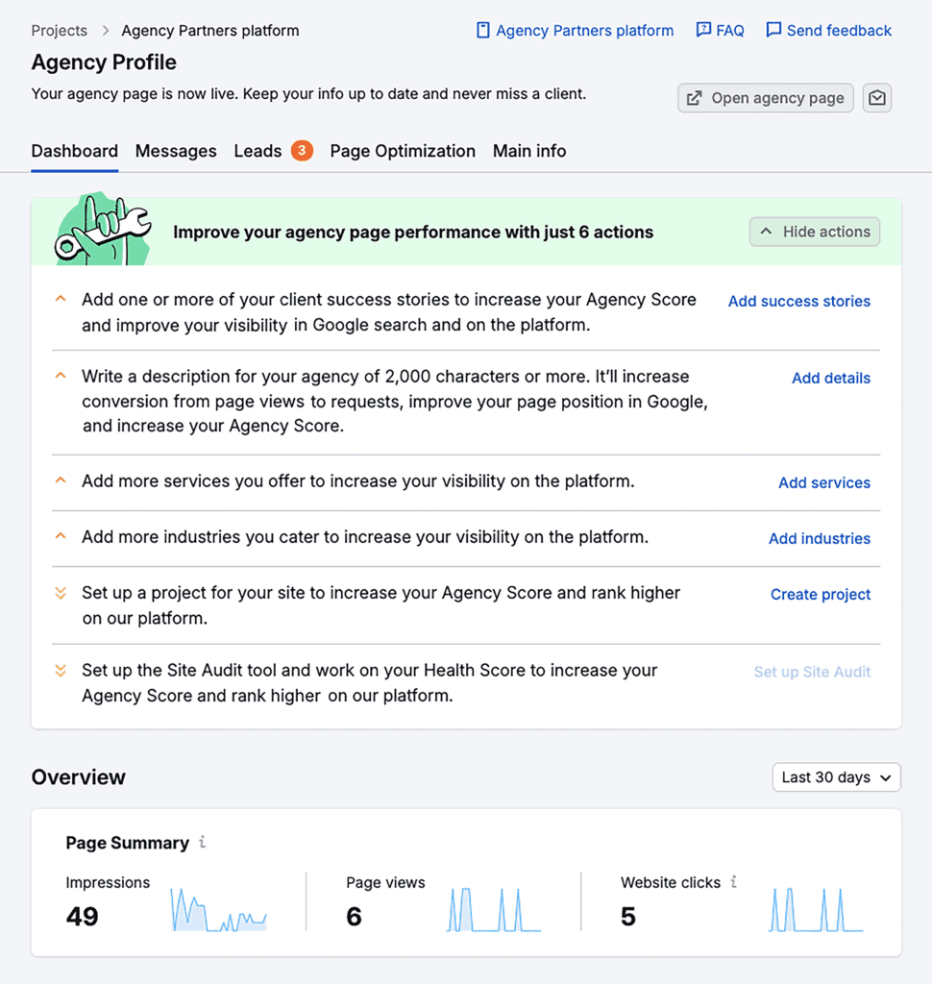The height and width of the screenshot is (984, 932).
Task: Navigate back via the Projects breadcrumb
Action: click(x=59, y=30)
